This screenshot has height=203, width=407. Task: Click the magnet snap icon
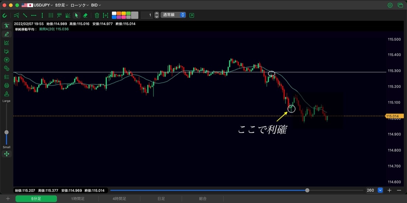pyautogui.click(x=5, y=15)
